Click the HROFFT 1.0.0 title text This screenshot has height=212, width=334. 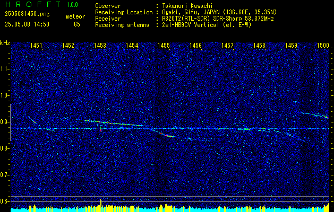click(42, 4)
